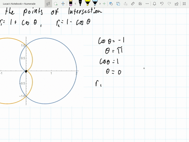
Task: Click the black origin point on graph
Action: 26,71
